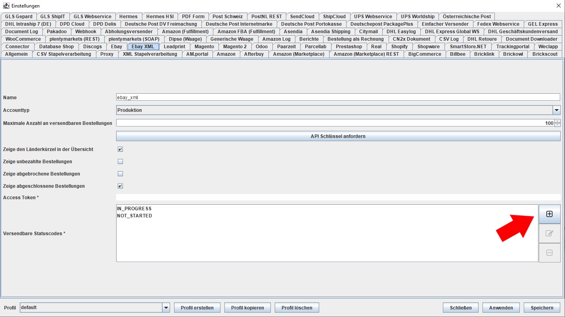Click the 'Profil erstellen' button
Image resolution: width=565 pixels, height=317 pixels.
coord(197,308)
